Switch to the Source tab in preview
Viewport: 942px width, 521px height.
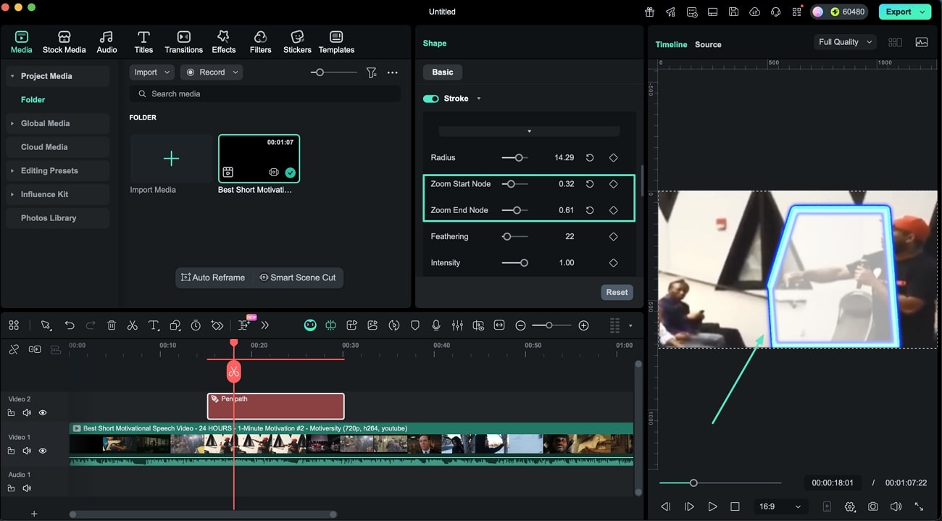click(707, 44)
